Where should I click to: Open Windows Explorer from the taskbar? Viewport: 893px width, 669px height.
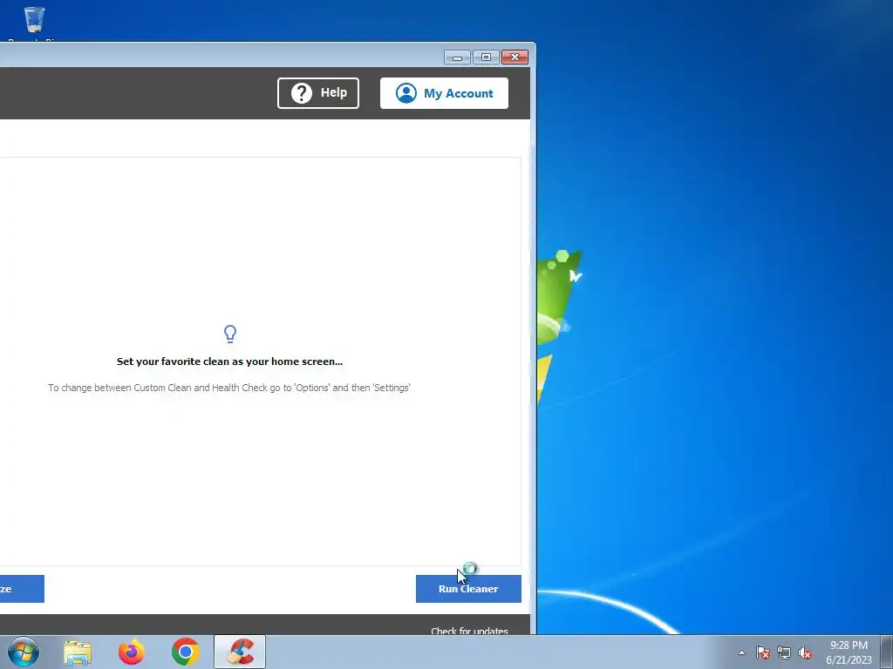tap(78, 652)
